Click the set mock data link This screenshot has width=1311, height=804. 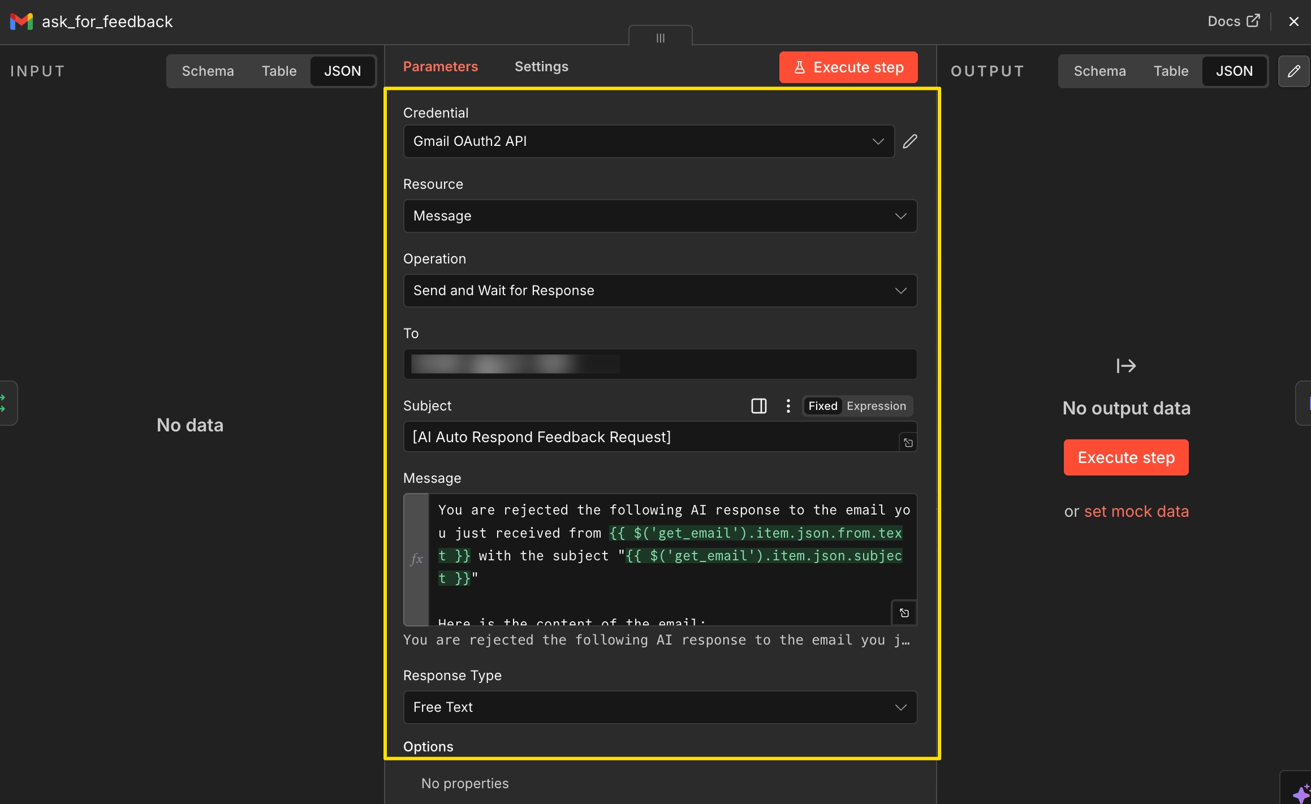pos(1136,512)
